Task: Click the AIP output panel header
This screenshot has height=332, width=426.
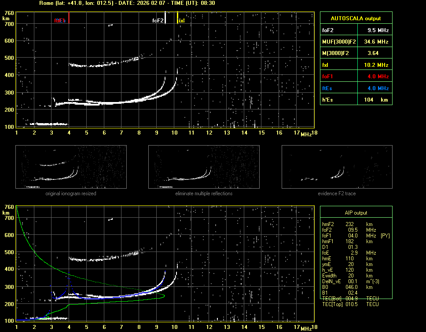Action: coord(356,212)
